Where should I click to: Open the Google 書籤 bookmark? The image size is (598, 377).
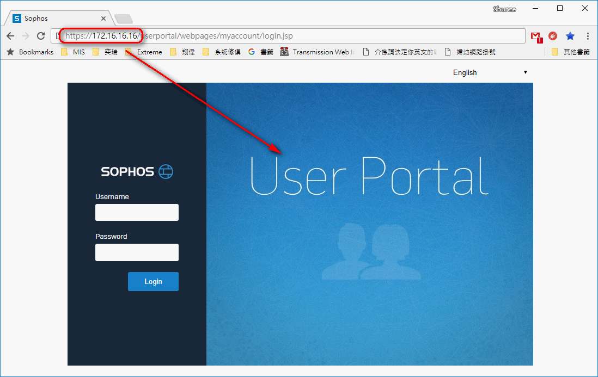click(x=261, y=52)
